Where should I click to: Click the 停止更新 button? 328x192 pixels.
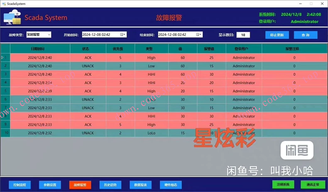(x=277, y=35)
